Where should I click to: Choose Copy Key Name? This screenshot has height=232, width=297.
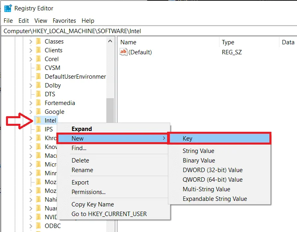click(x=113, y=204)
